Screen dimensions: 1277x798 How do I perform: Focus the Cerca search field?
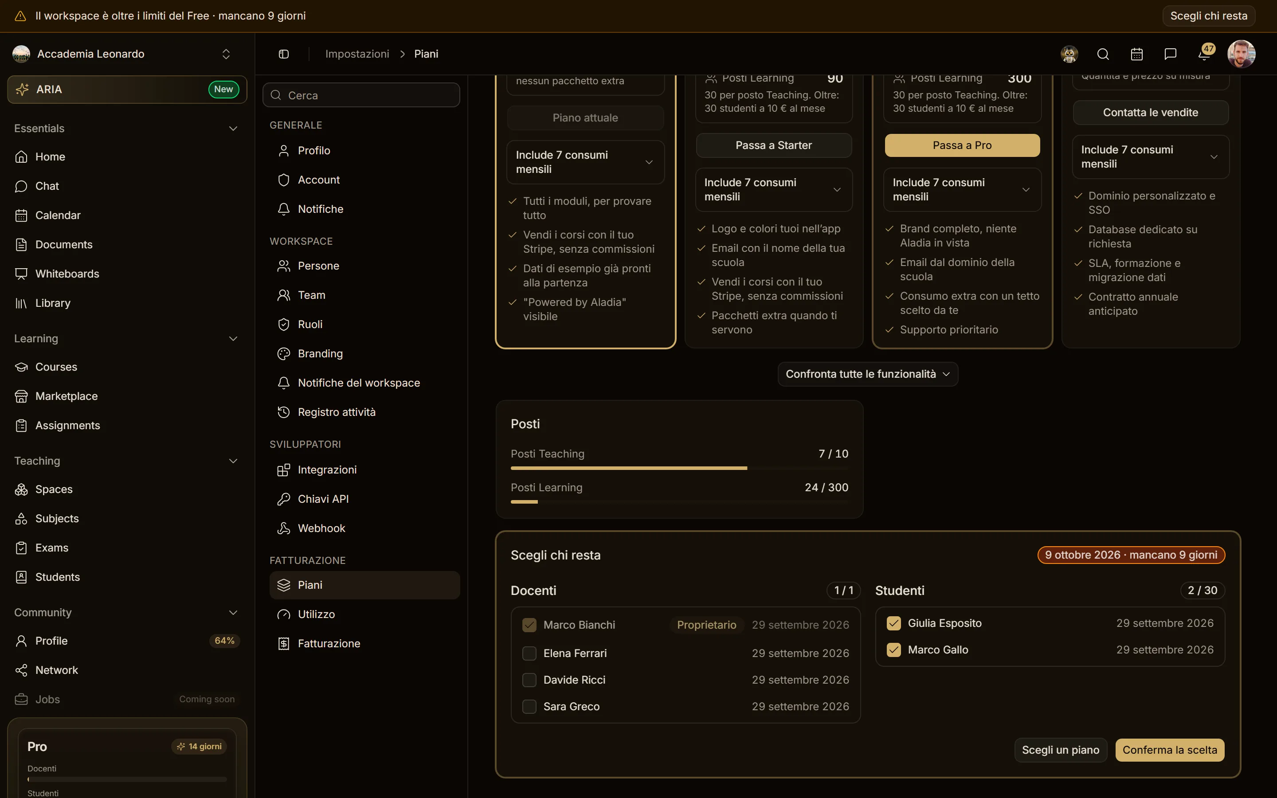pyautogui.click(x=361, y=95)
